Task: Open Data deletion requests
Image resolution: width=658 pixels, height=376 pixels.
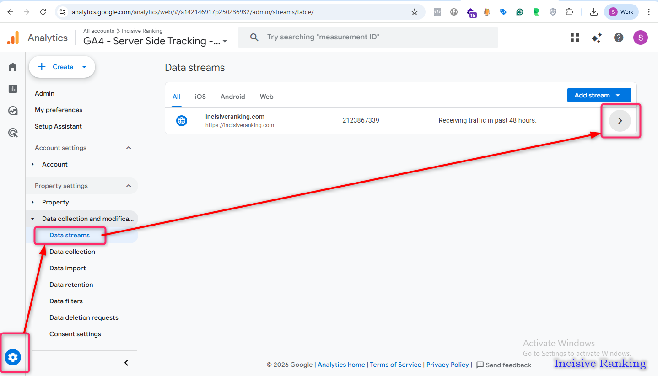Action: [x=84, y=317]
